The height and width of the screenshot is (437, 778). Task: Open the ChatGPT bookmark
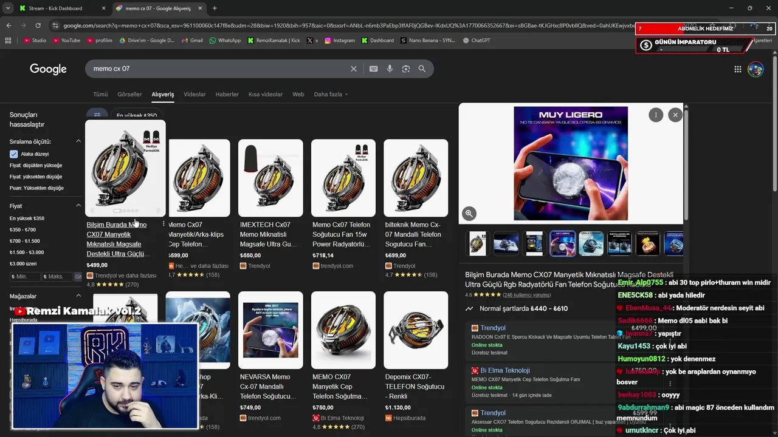(476, 41)
